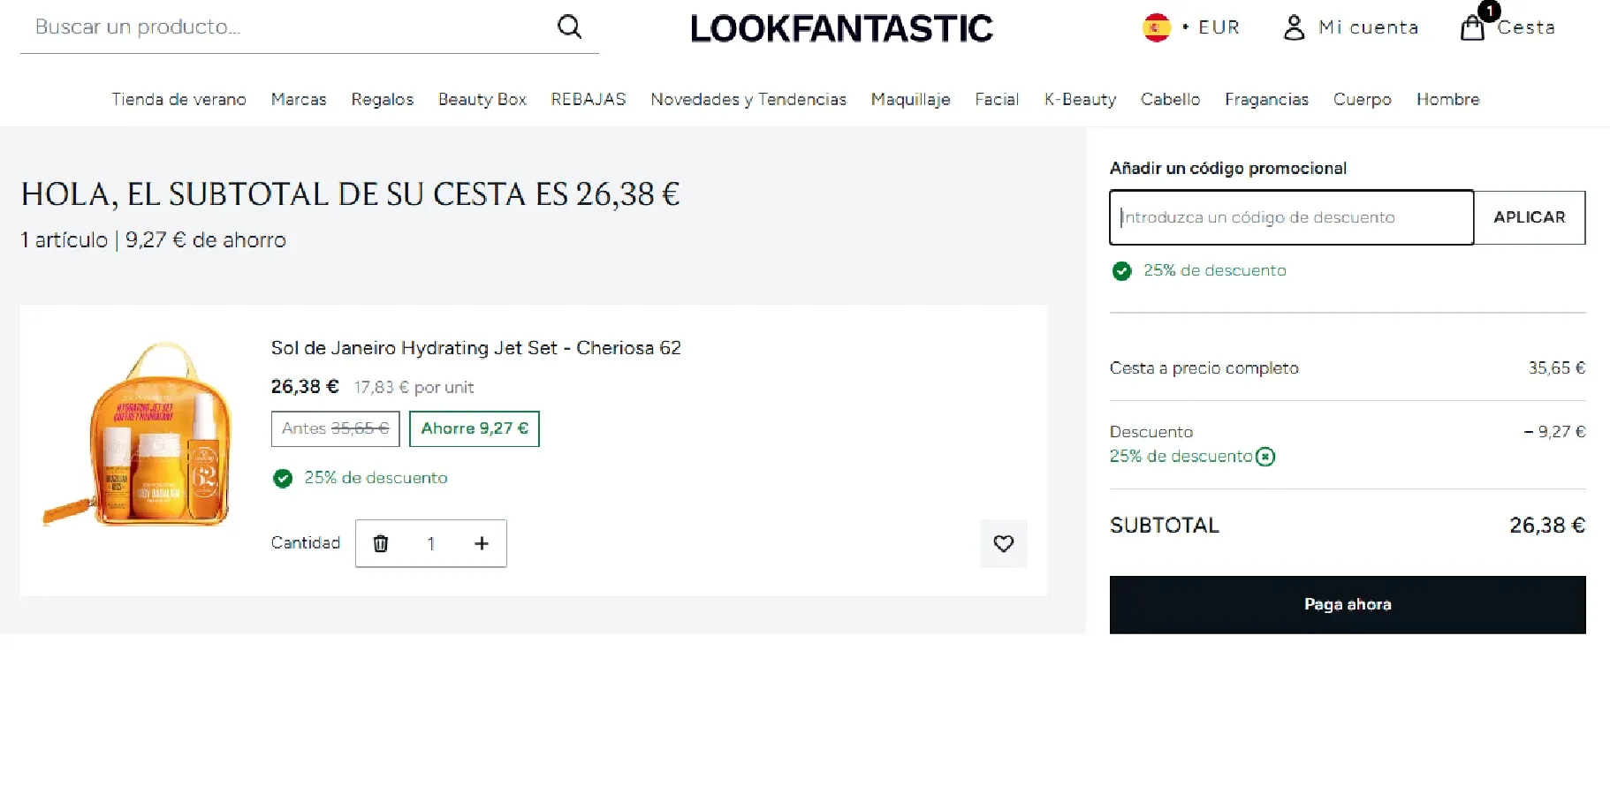Click the Ahorre 9,27 € badge

tap(475, 429)
